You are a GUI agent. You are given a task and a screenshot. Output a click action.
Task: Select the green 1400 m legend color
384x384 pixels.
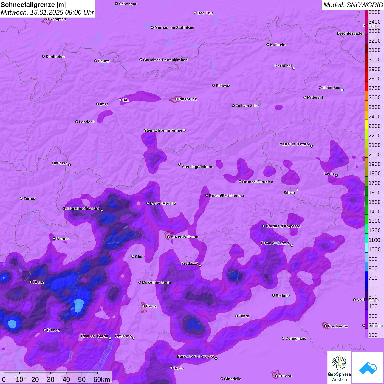click(366, 210)
